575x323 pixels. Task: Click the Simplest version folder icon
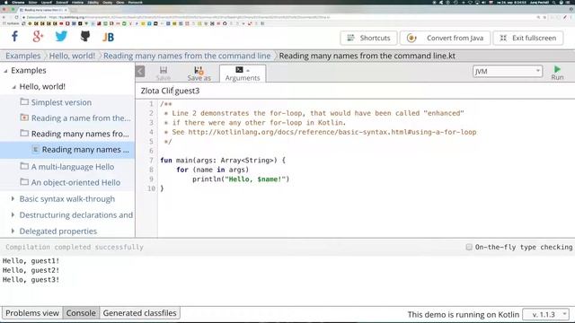tap(24, 101)
